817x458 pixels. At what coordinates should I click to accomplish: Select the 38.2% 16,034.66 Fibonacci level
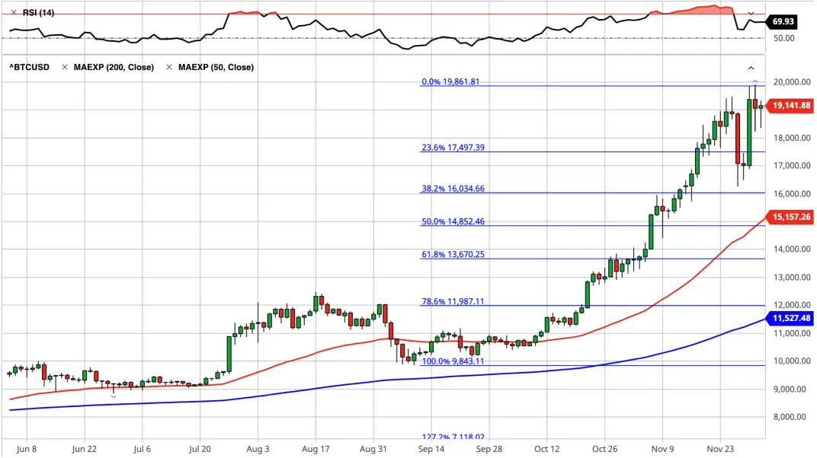pyautogui.click(x=453, y=189)
